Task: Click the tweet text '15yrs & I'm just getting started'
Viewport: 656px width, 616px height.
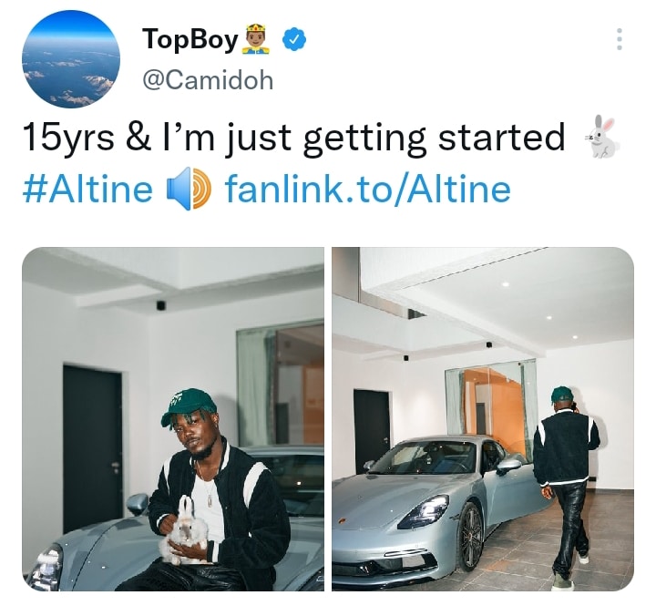Action: click(293, 137)
